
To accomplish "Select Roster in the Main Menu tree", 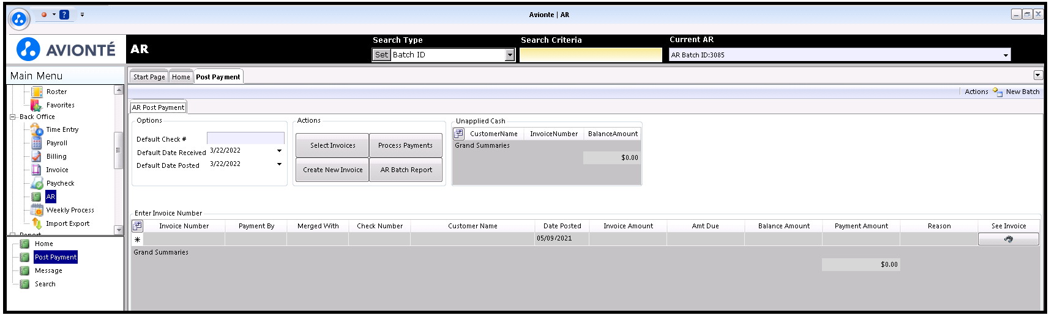I will coord(56,92).
